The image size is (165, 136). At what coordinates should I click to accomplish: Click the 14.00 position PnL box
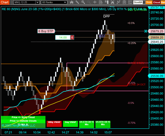pos(63,37)
